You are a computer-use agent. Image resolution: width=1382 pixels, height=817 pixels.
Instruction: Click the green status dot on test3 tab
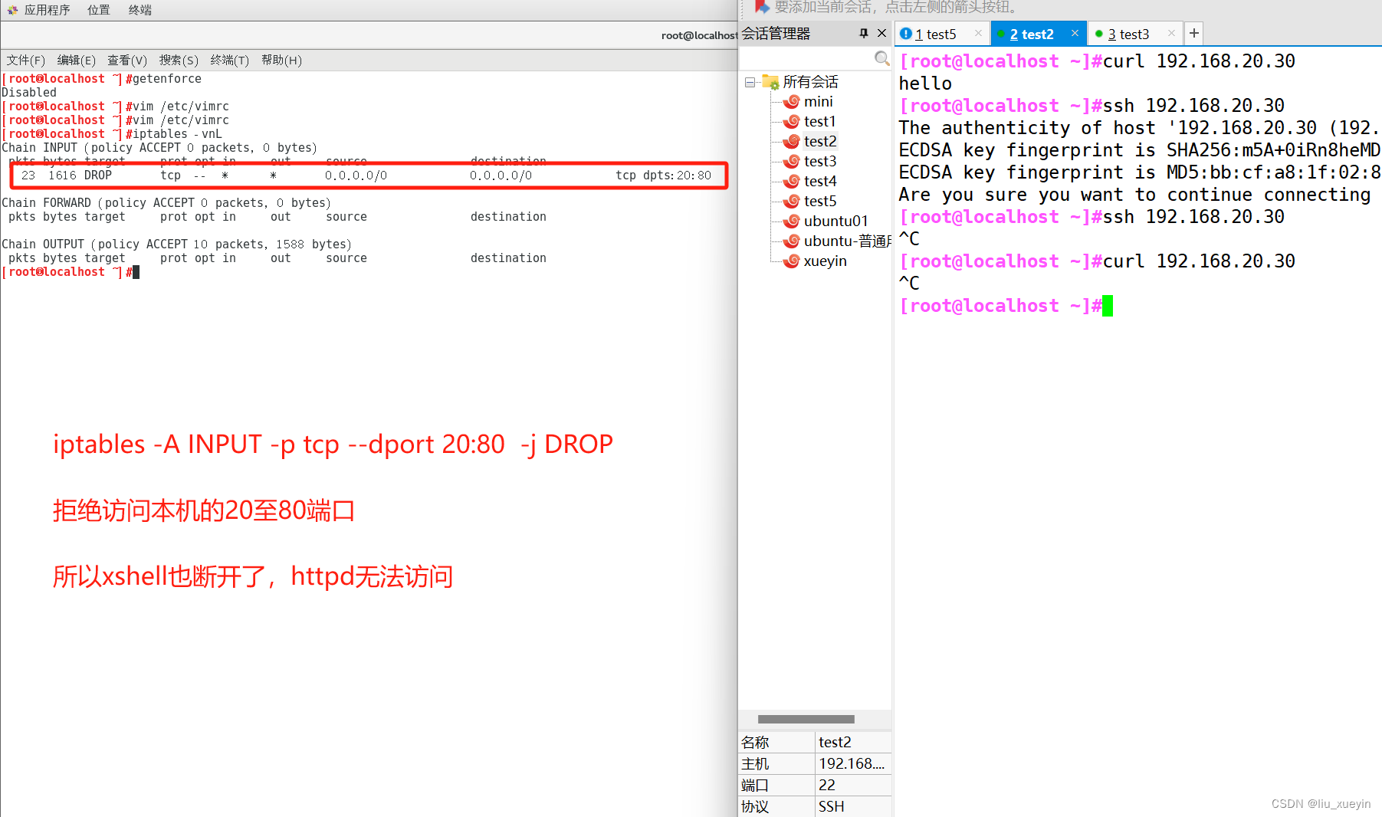point(1100,34)
